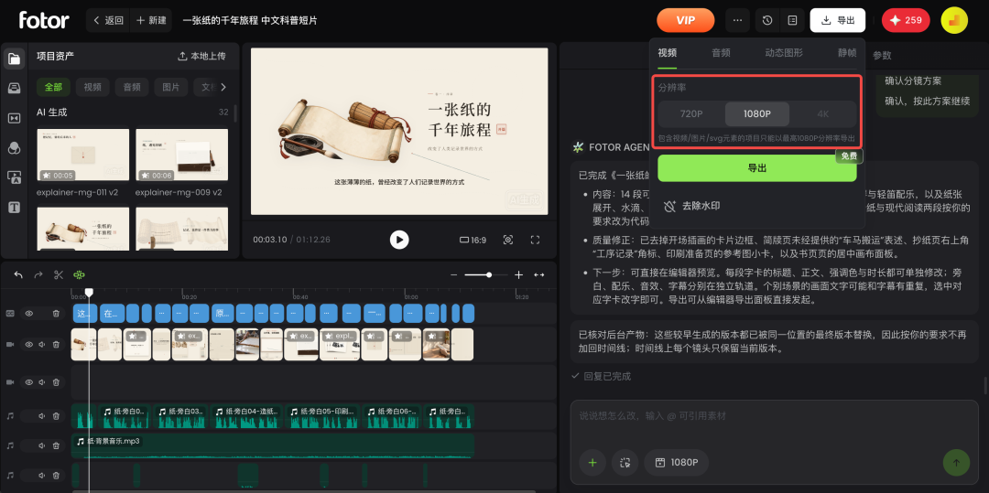
Task: Enter fullscreen preview
Action: 535,240
